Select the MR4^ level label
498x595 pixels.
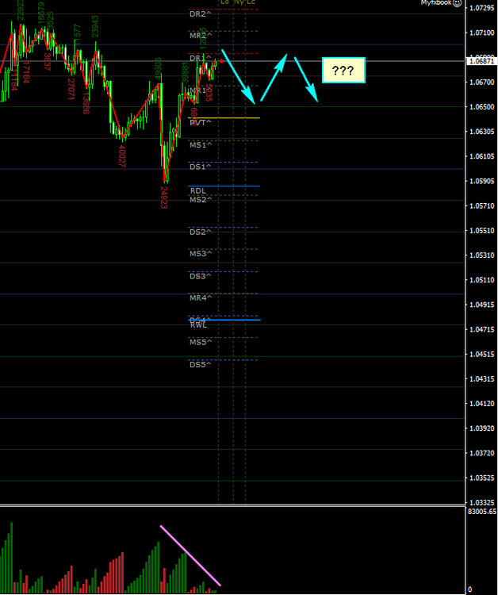pos(201,297)
